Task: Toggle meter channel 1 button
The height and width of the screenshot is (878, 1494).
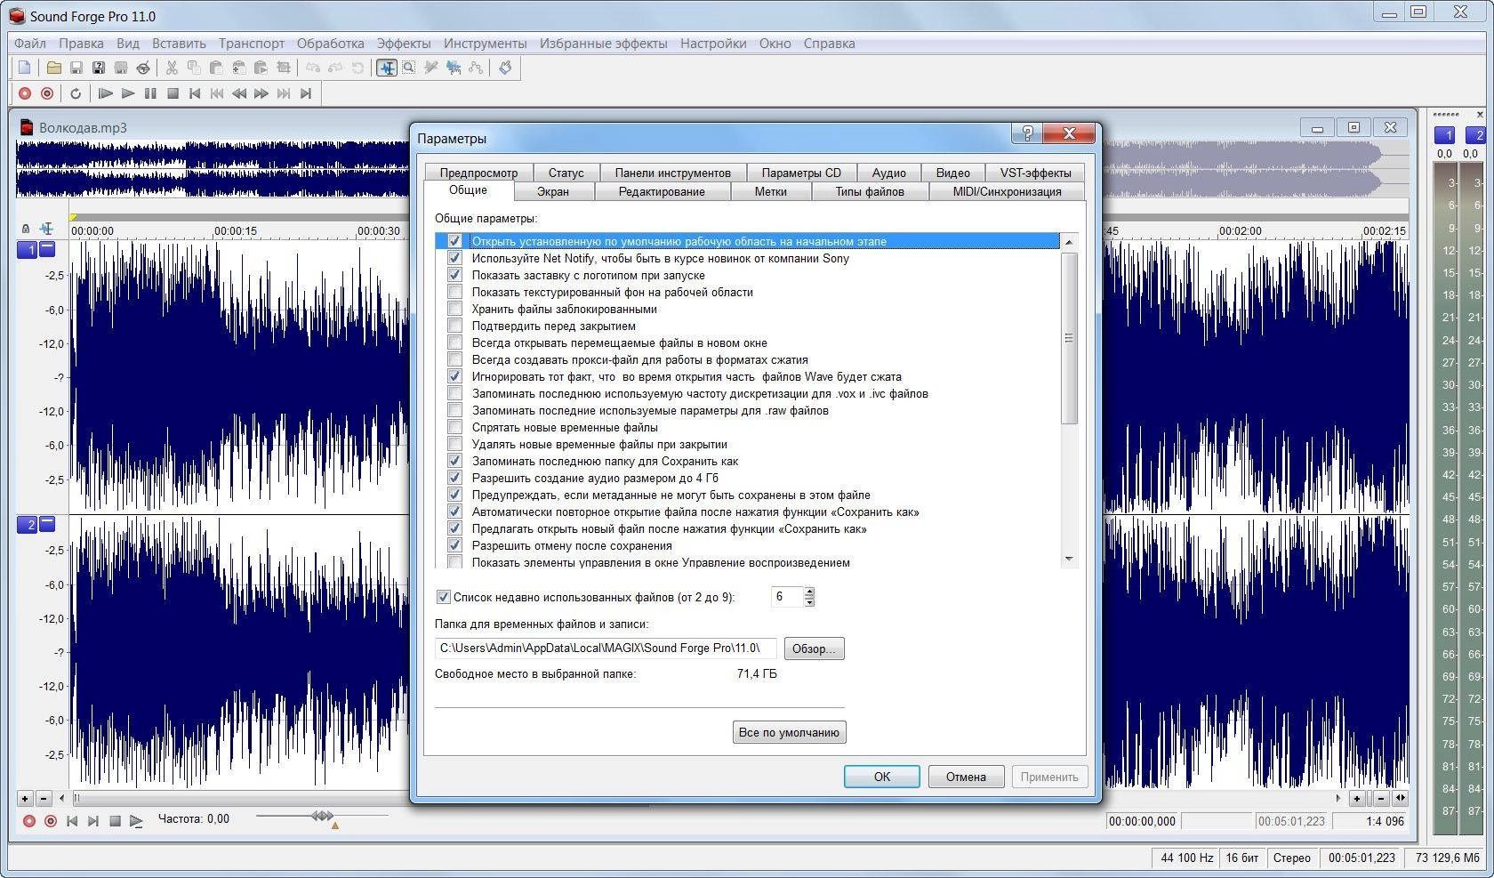Action: click(x=1446, y=135)
